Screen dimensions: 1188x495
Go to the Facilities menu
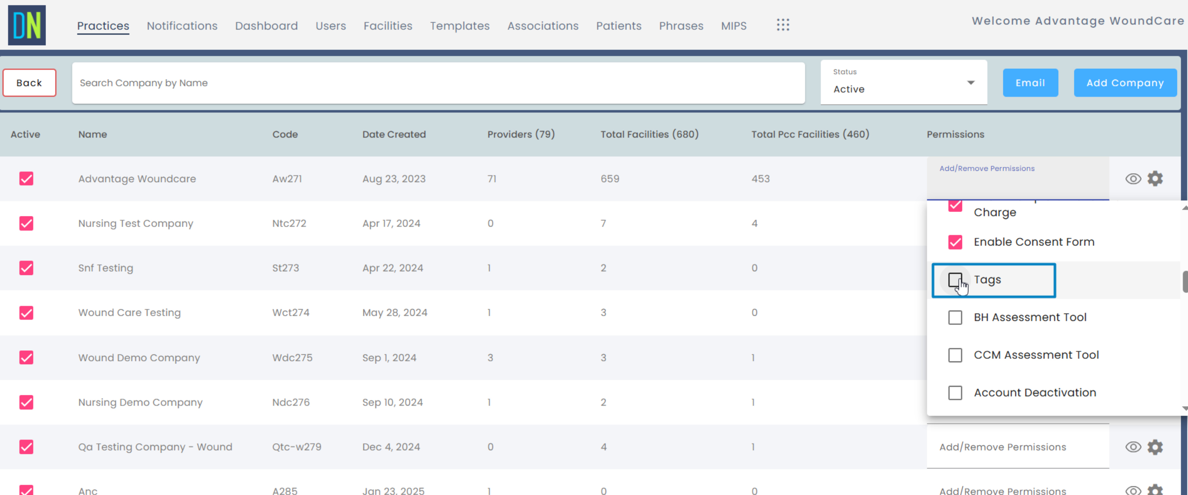coord(387,26)
